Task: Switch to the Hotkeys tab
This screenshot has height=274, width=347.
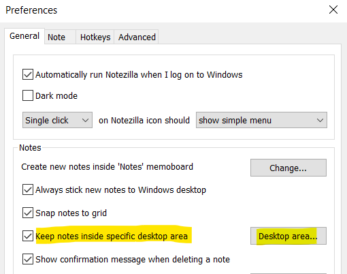Action: (95, 37)
